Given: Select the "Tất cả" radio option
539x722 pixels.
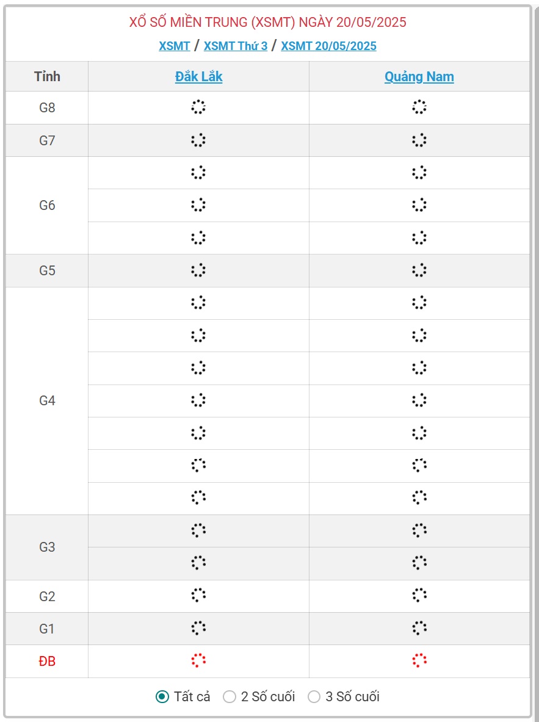Looking at the screenshot, I should point(162,696).
